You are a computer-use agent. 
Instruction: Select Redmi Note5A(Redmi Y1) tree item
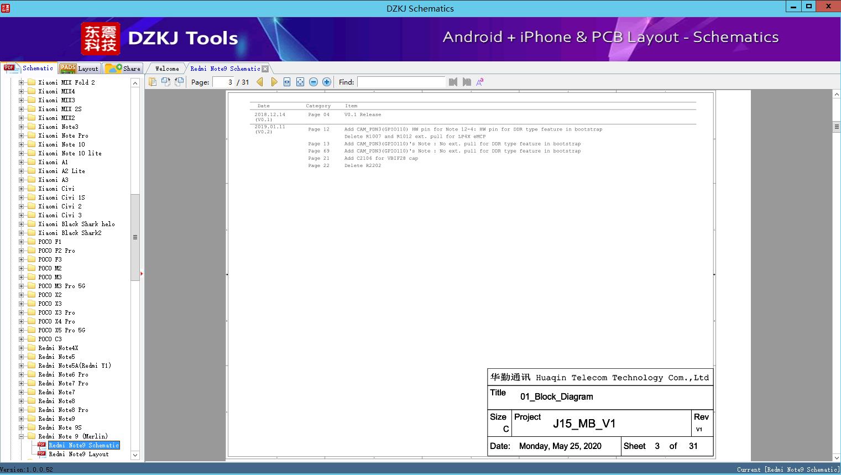(75, 366)
